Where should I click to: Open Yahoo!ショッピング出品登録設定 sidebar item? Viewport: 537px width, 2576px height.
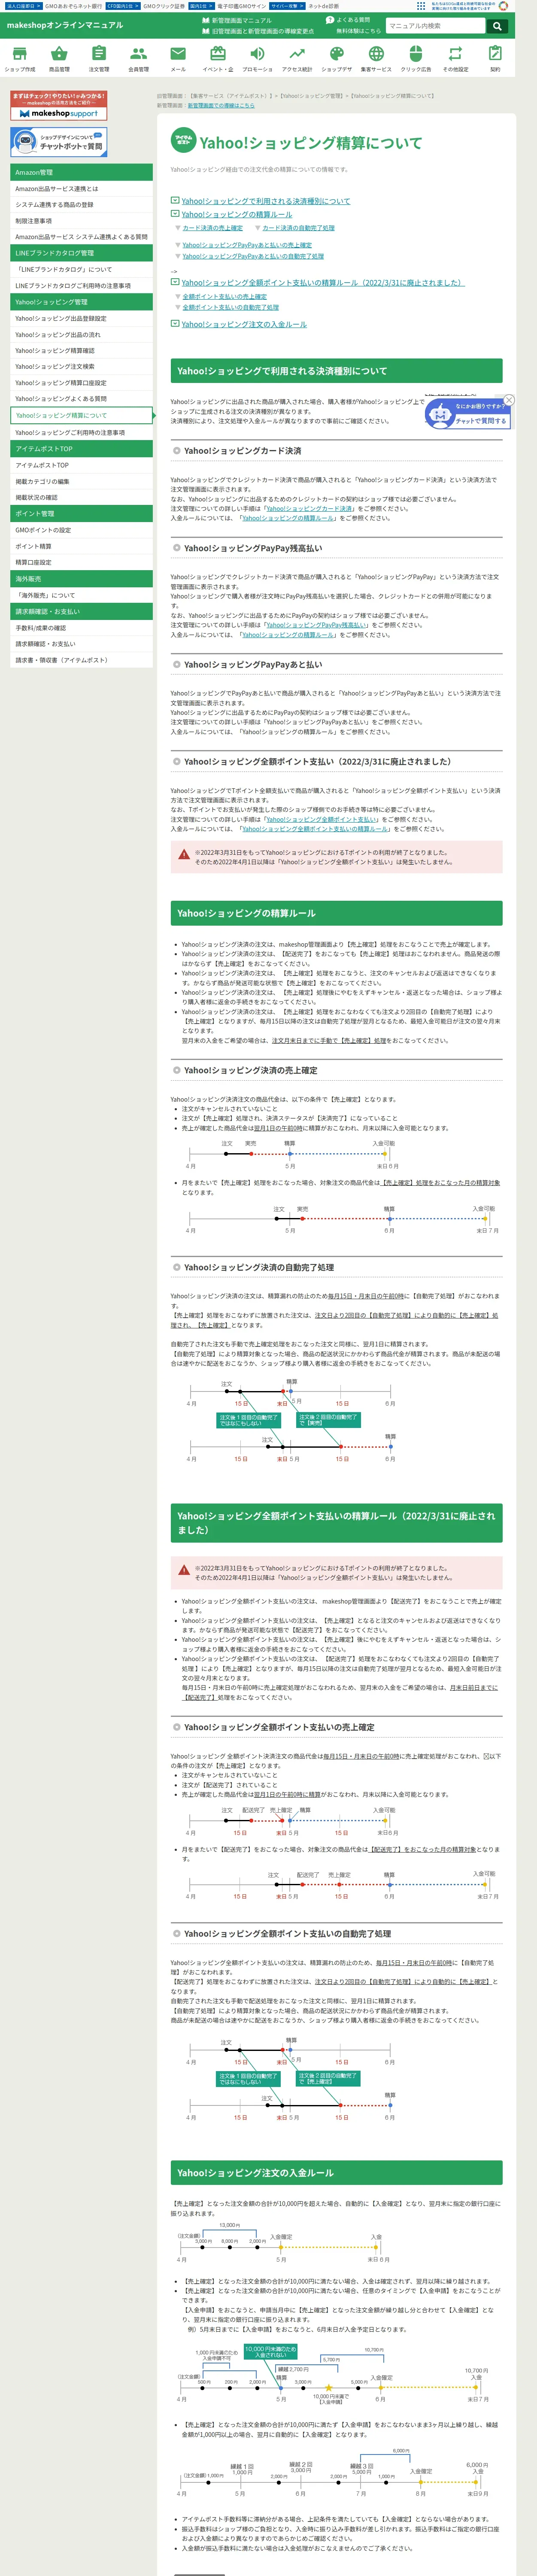(x=81, y=318)
